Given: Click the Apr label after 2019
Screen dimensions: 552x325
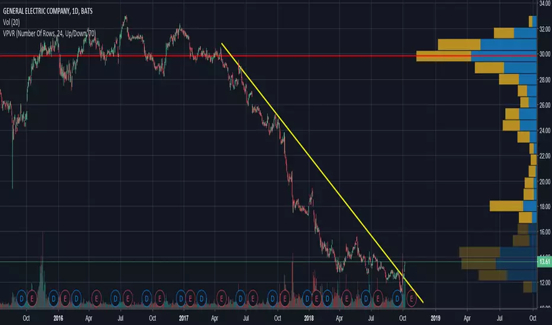Looking at the screenshot, I should (x=467, y=318).
